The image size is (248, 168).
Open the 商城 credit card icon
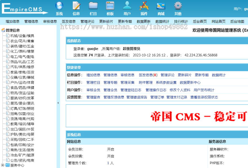161,6
